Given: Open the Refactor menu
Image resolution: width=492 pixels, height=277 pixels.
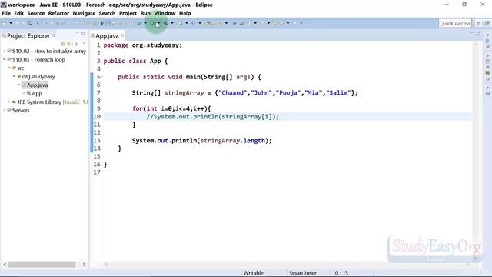Looking at the screenshot, I should (x=58, y=13).
